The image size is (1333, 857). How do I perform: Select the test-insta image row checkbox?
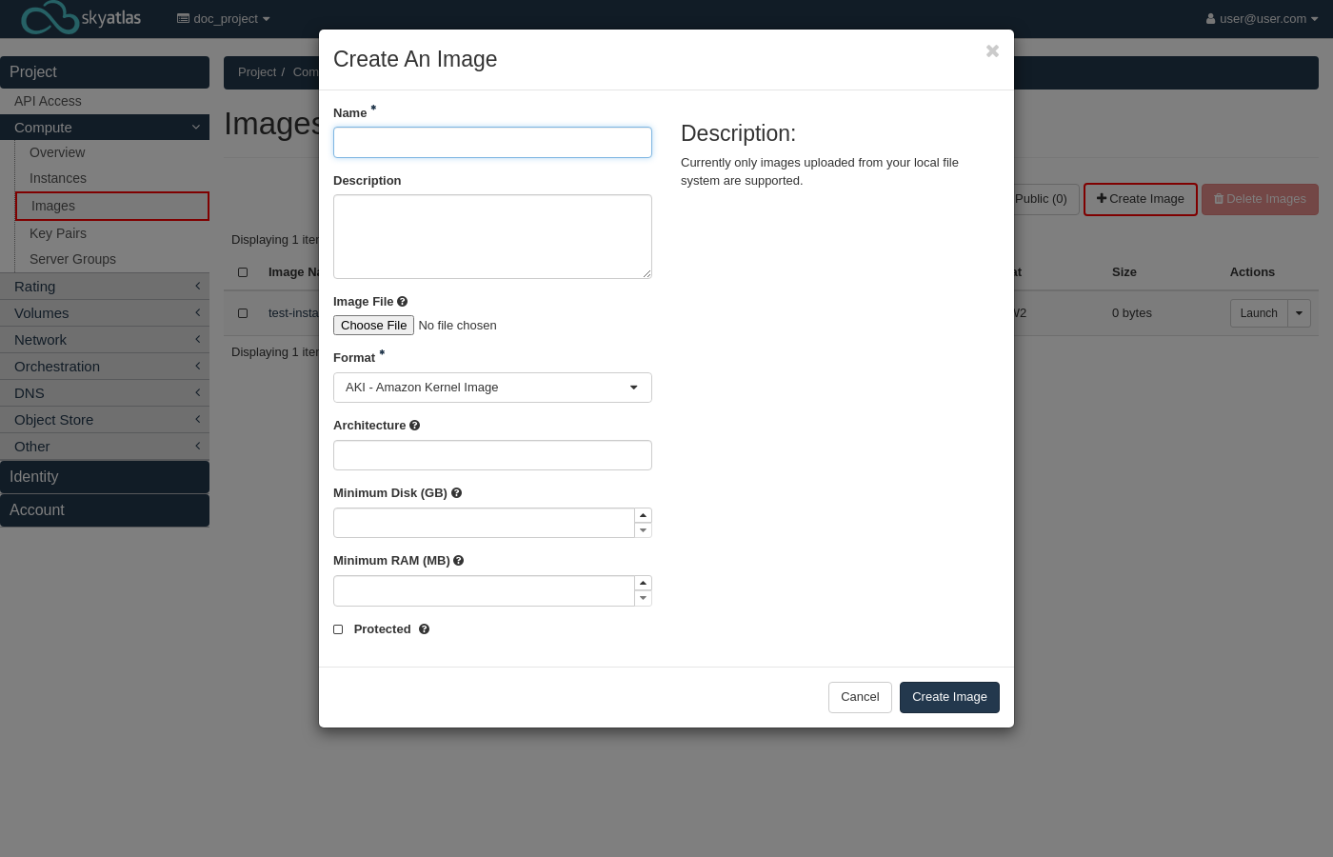tap(243, 313)
